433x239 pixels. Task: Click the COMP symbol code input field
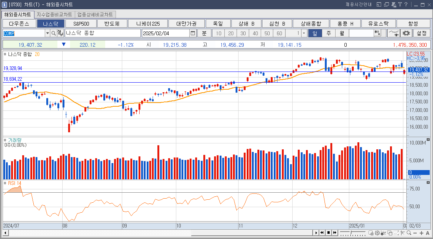pyautogui.click(x=24, y=33)
